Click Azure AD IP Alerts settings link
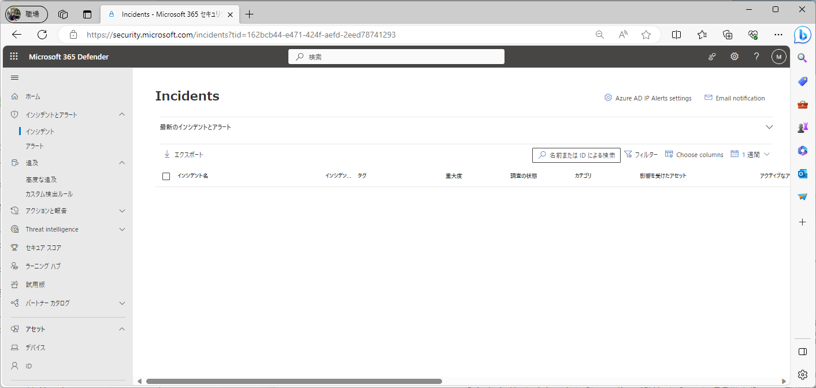Image resolution: width=816 pixels, height=388 pixels. click(648, 98)
